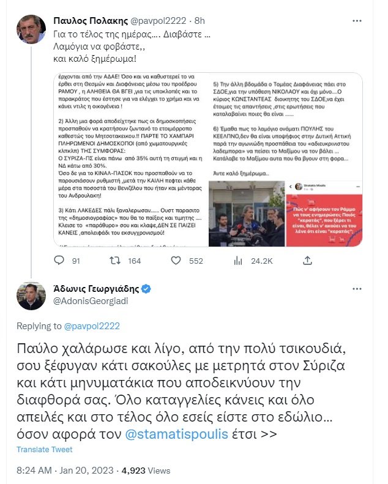Open more options on Georgiadis reply
The height and width of the screenshot is (484, 388).
pyautogui.click(x=357, y=289)
